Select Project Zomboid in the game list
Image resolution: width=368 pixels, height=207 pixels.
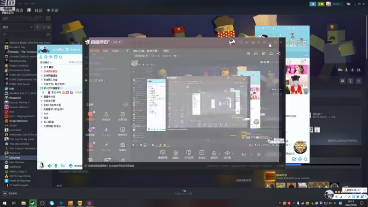(x=19, y=66)
